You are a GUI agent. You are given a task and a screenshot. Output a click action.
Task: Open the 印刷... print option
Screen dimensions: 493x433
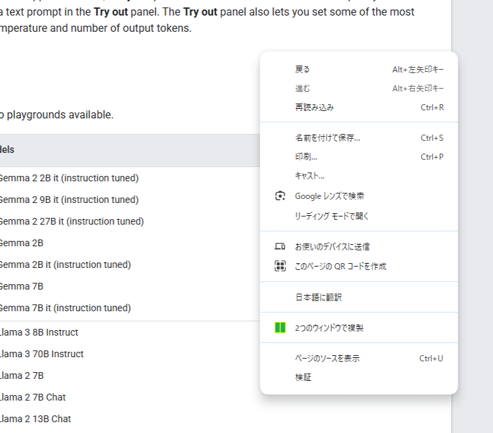pos(358,156)
